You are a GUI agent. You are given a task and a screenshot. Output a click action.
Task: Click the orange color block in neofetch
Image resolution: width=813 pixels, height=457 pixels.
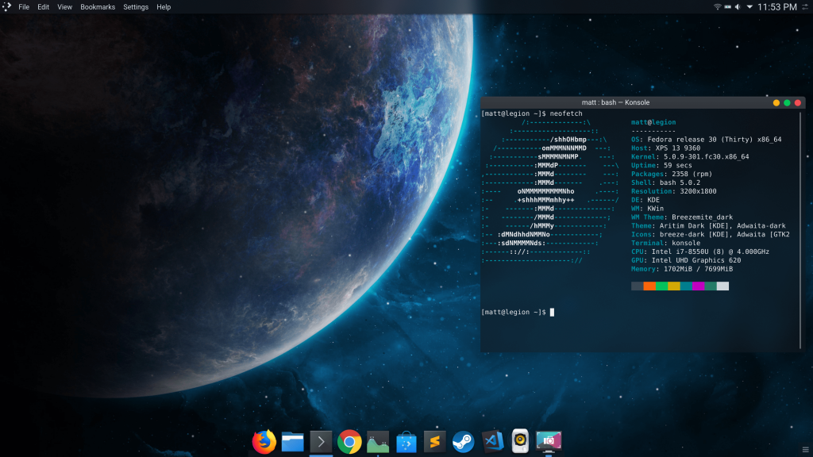click(649, 286)
